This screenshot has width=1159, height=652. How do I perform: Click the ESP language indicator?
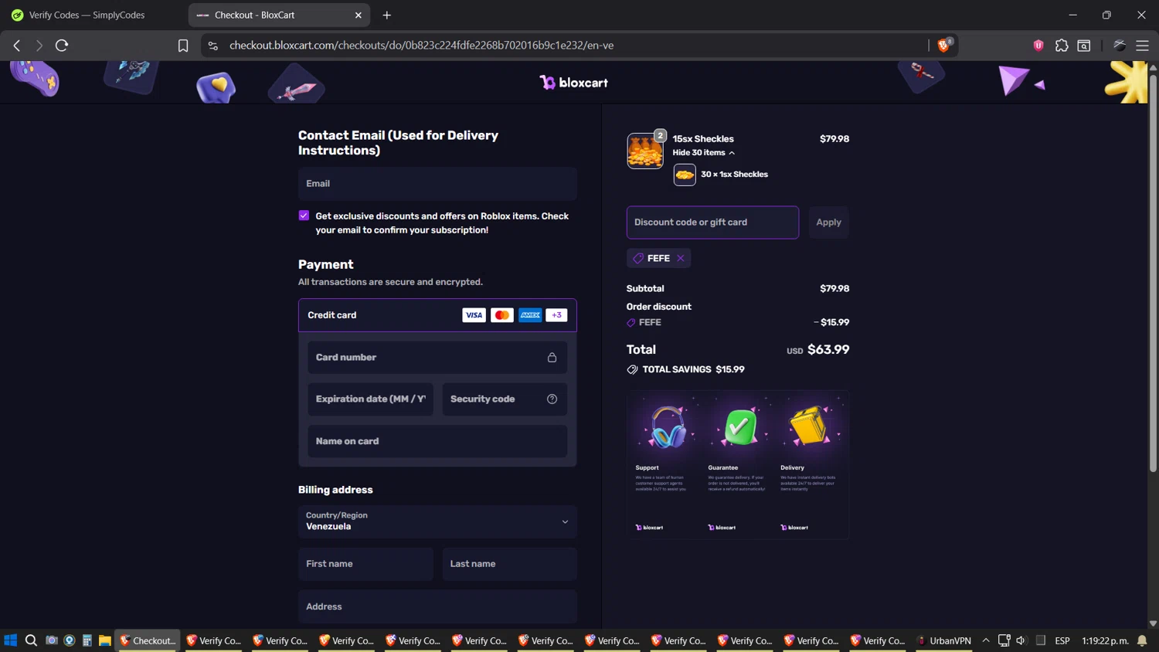[1062, 640]
